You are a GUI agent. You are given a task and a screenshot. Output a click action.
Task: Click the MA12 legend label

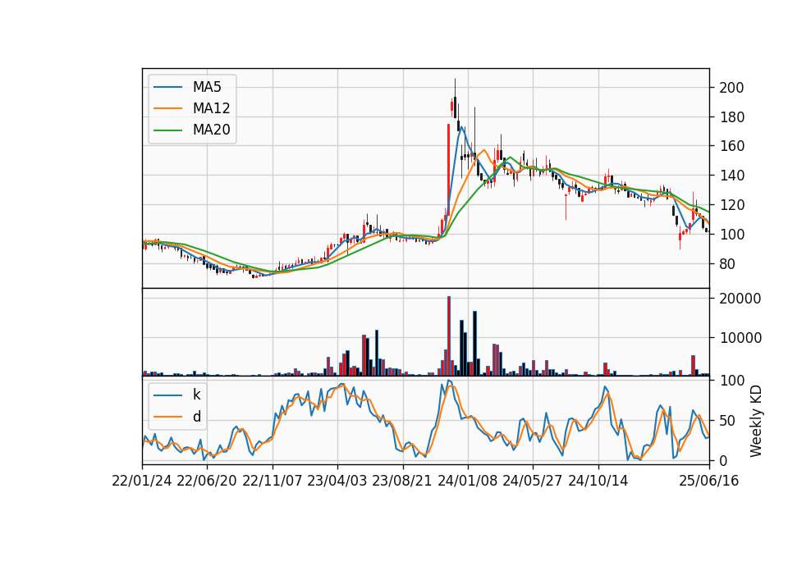click(x=211, y=108)
